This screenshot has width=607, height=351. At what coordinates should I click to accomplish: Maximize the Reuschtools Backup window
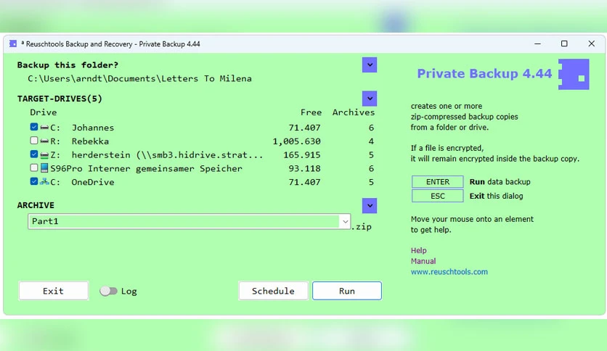tap(564, 44)
